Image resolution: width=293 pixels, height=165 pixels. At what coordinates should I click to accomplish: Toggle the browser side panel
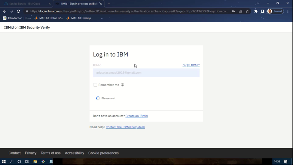tap(263, 11)
